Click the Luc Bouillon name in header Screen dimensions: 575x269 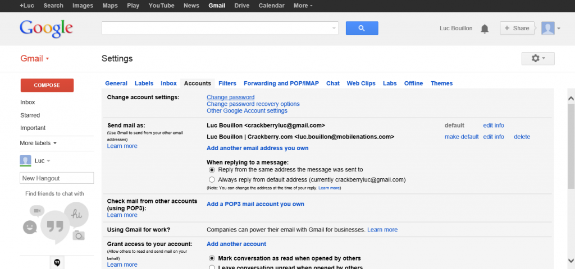click(x=456, y=28)
